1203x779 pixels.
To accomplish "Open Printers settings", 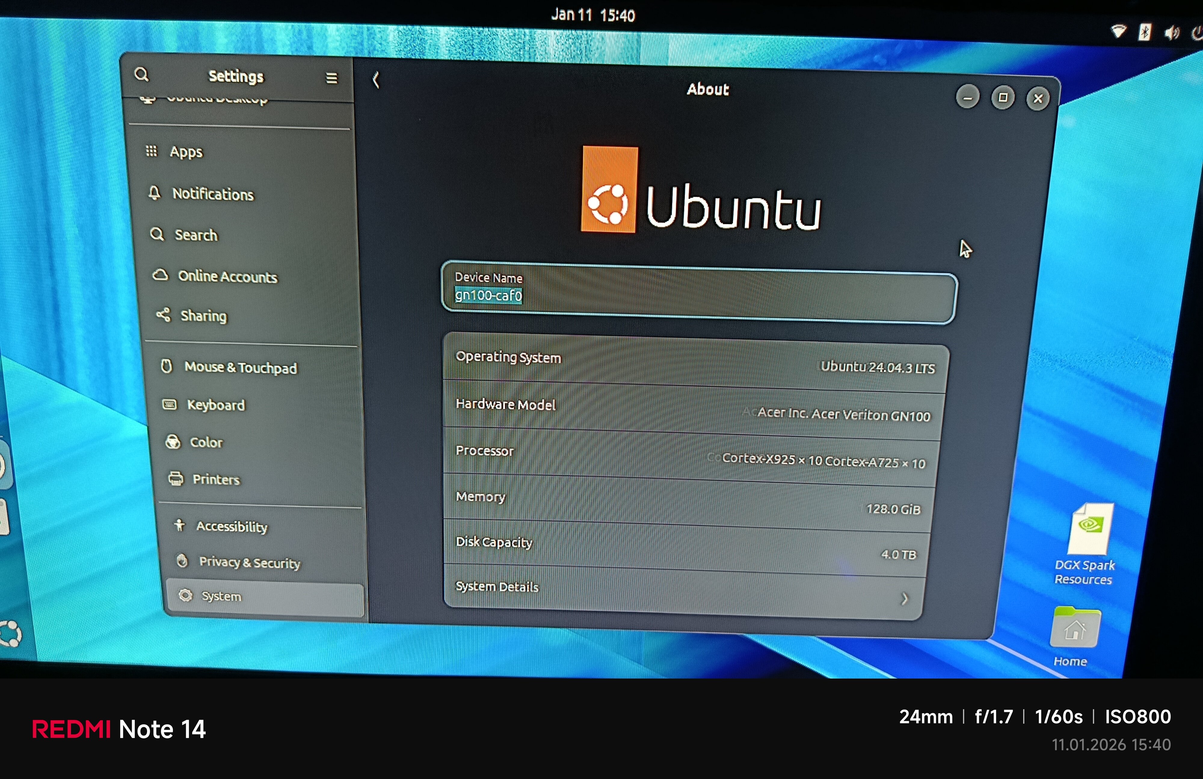I will pyautogui.click(x=216, y=480).
